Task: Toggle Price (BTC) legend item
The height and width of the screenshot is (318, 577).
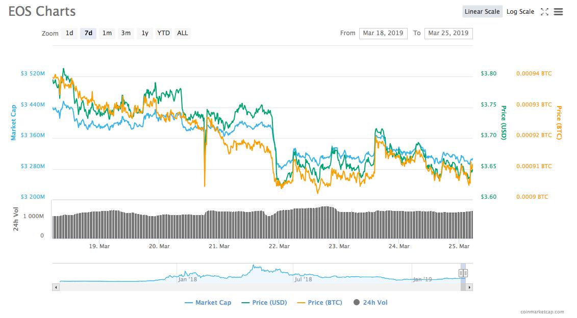Action: click(319, 303)
